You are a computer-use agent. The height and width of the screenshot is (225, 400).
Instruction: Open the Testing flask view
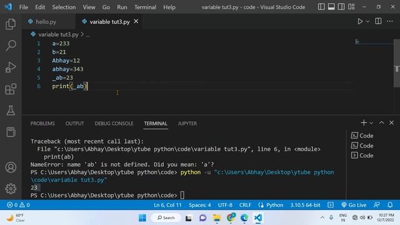point(11,111)
